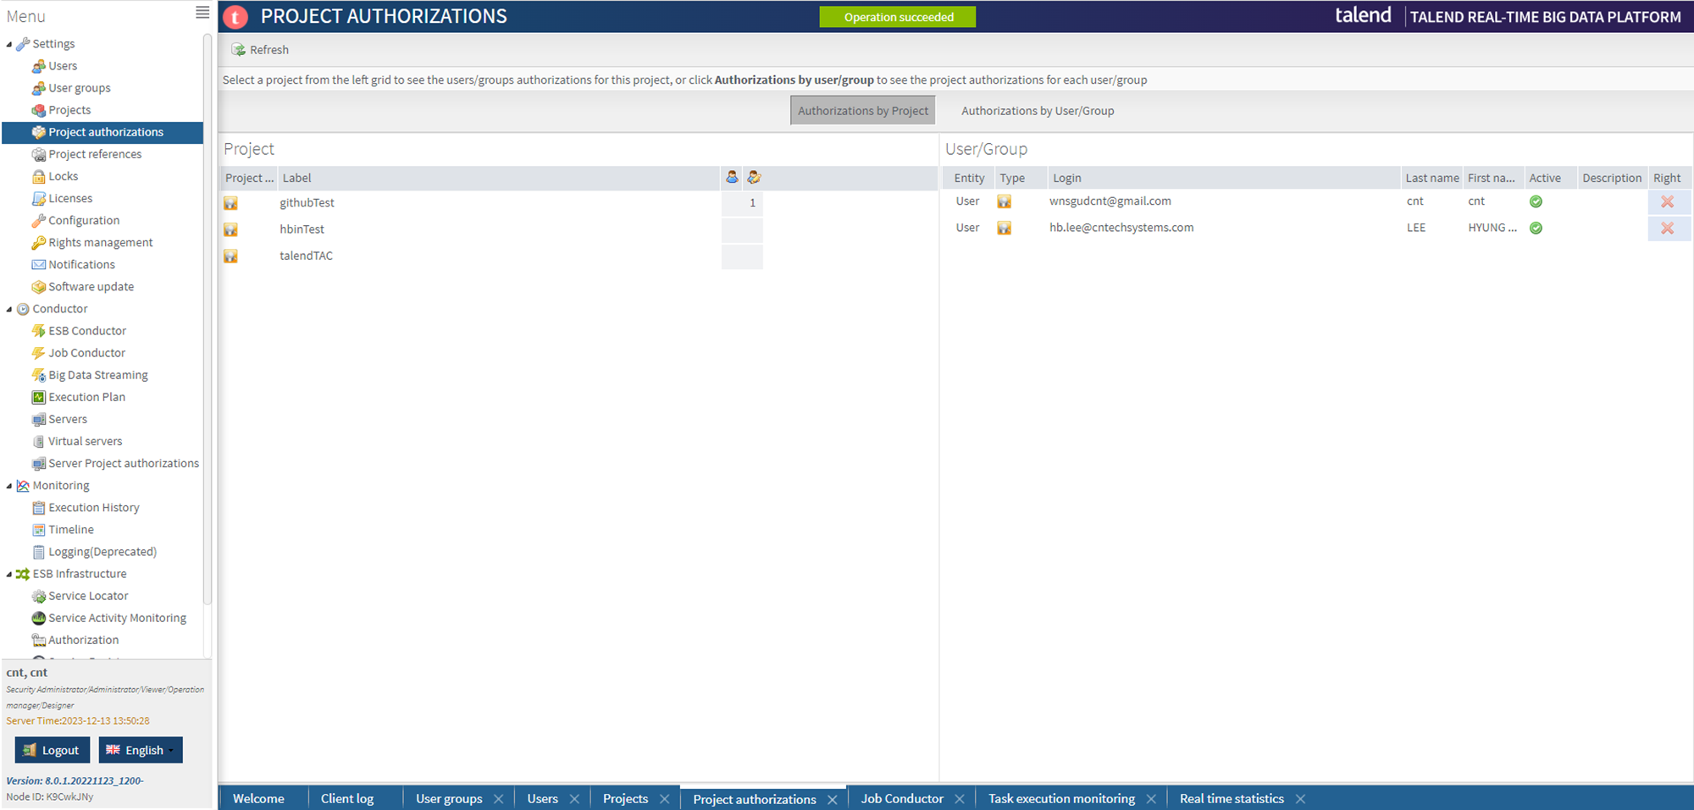This screenshot has width=1694, height=810.
Task: Close the Users tab
Action: [574, 799]
